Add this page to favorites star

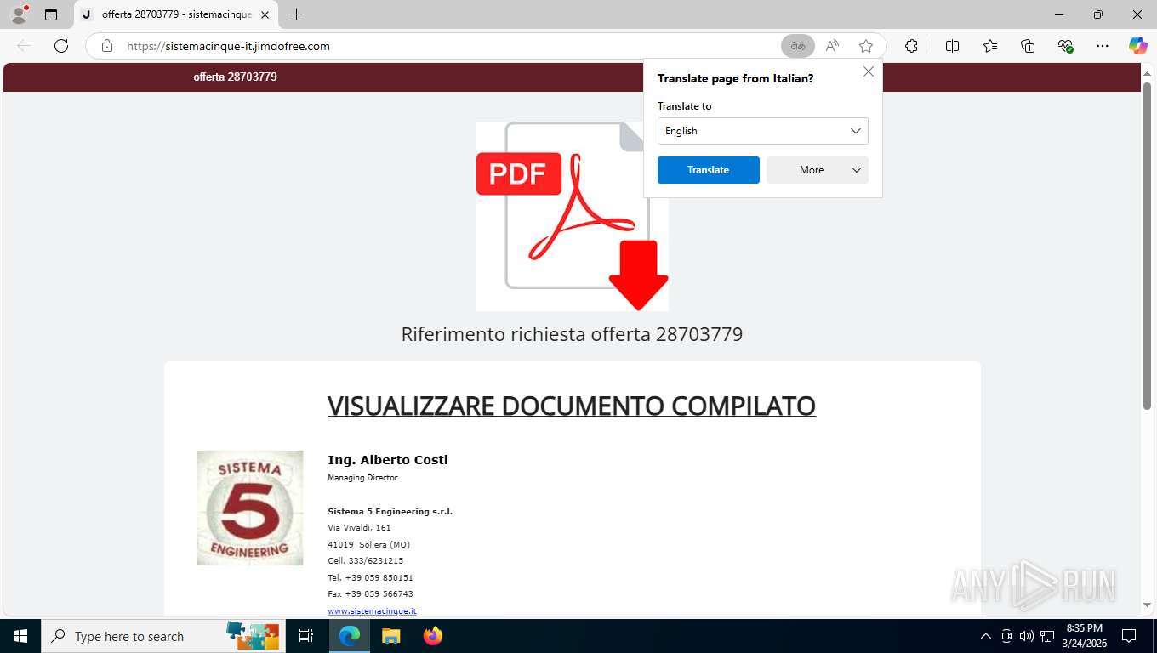point(866,46)
